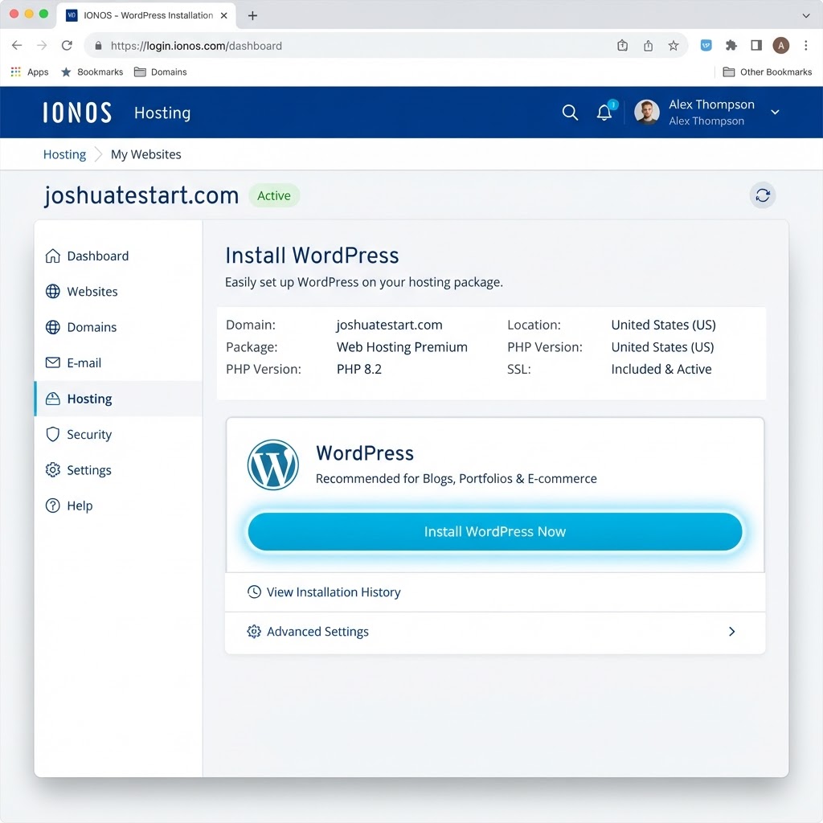Click the share icon in the address bar
The image size is (823, 823).
[649, 46]
